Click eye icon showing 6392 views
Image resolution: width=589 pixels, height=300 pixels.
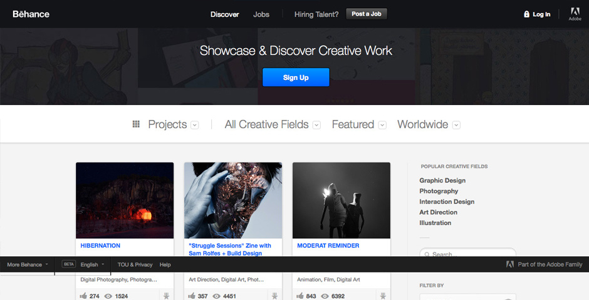point(325,296)
